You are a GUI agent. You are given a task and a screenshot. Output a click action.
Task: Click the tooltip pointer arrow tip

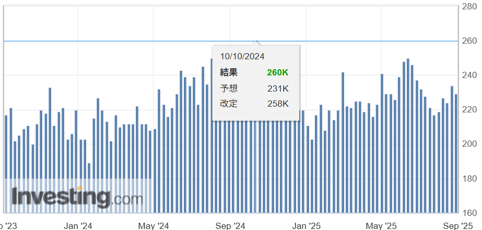(x=255, y=41)
